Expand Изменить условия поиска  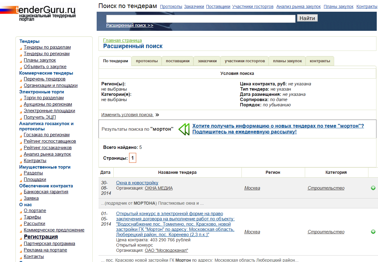tap(130, 115)
